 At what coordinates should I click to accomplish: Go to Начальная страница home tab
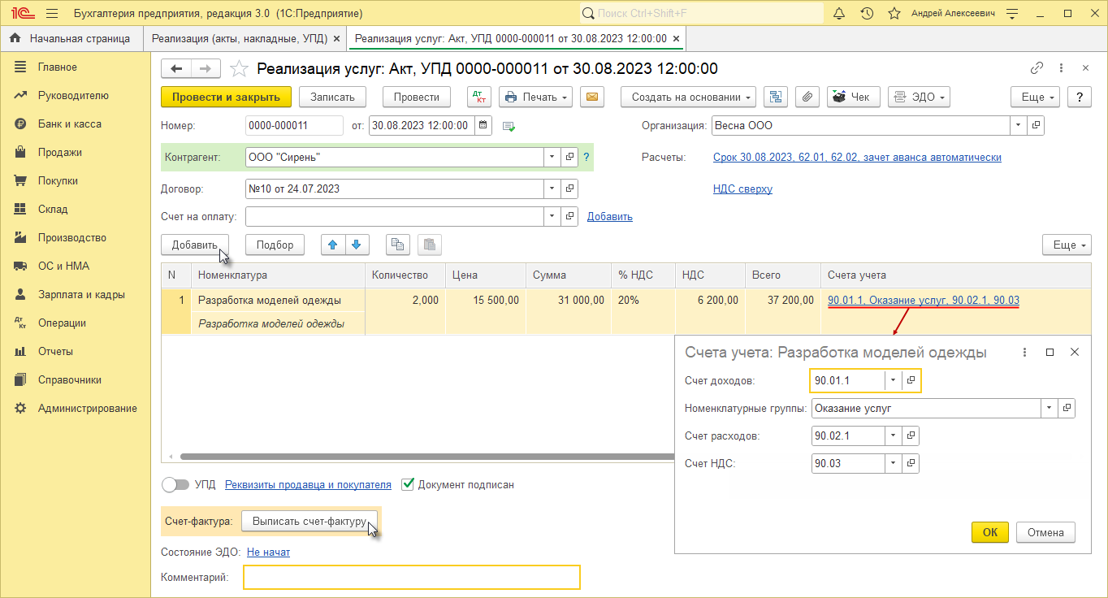tap(71, 38)
